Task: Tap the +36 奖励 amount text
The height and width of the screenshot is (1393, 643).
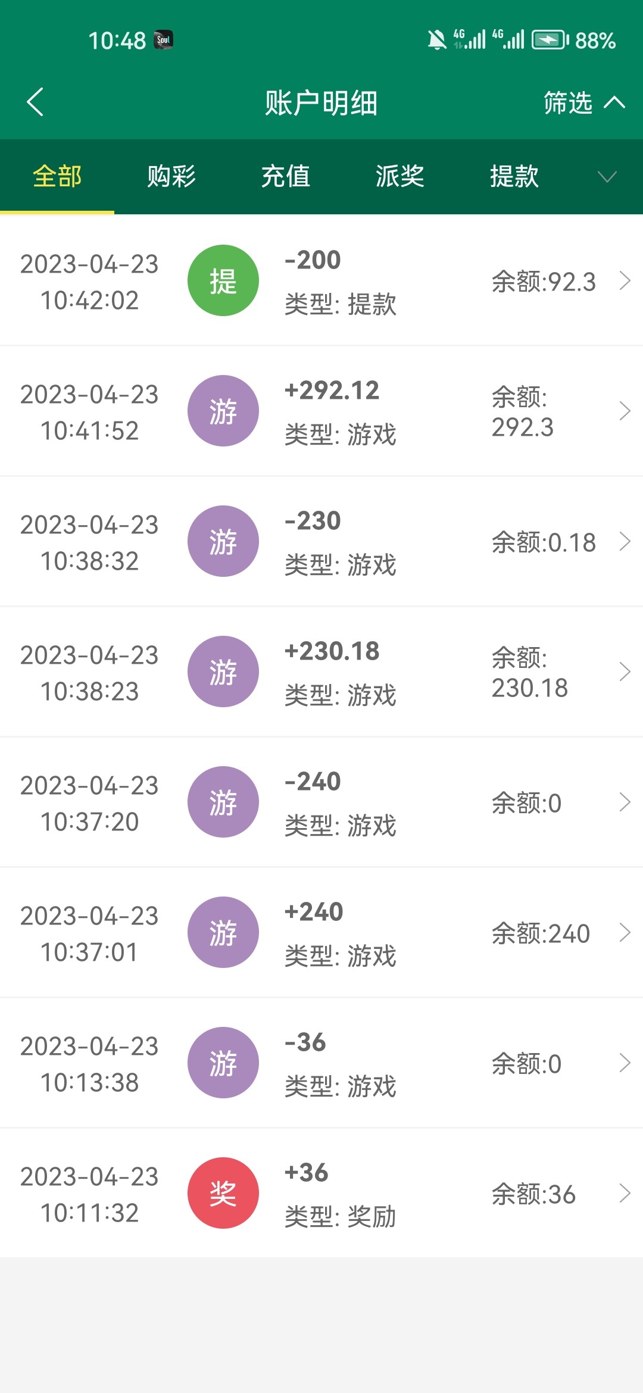Action: point(307,1173)
